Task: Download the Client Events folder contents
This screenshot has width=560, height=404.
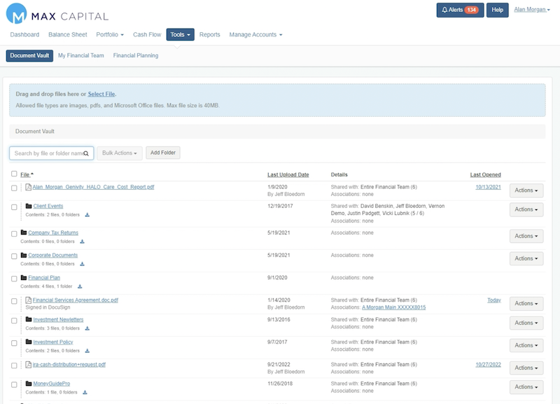Action: point(87,215)
